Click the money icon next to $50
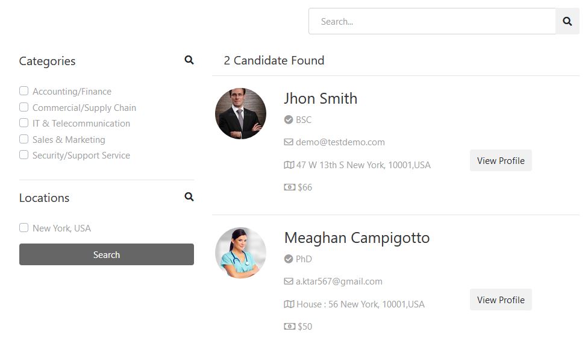 pyautogui.click(x=290, y=326)
